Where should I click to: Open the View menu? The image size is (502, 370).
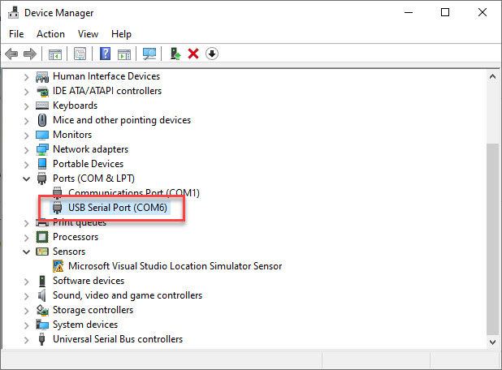(x=88, y=34)
